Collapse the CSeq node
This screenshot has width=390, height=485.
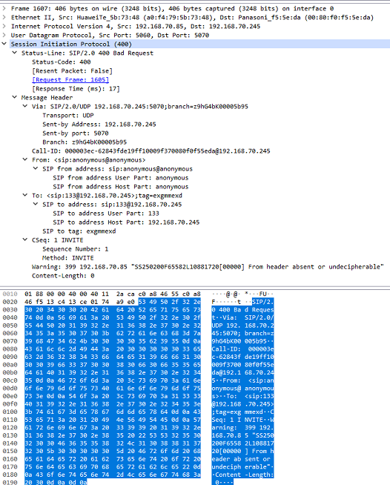pyautogui.click(x=25, y=240)
